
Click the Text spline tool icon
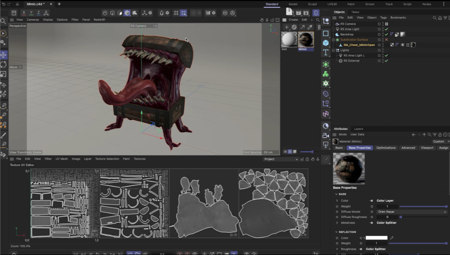point(326,52)
